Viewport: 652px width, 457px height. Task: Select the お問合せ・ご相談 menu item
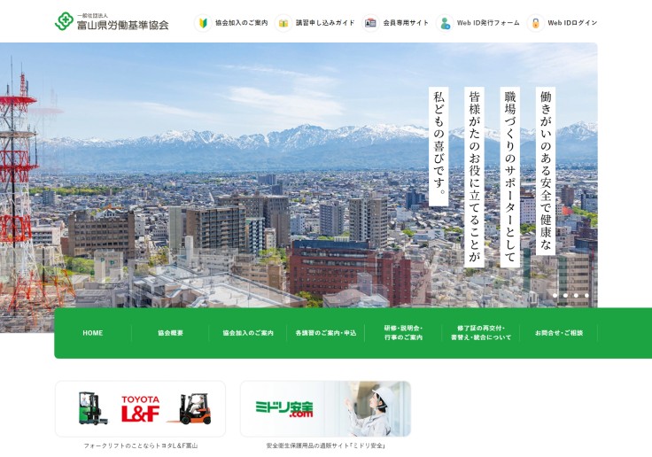559,333
